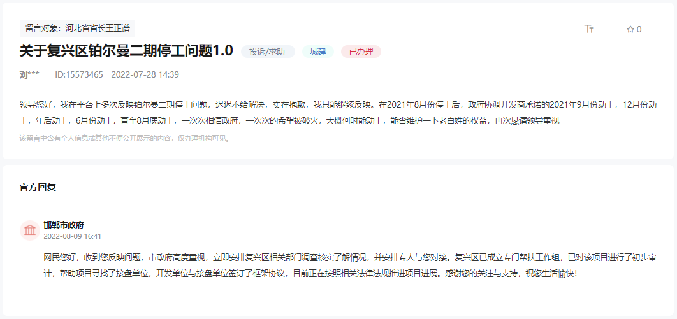Click the 邯郸市政府 responder name

coord(64,225)
